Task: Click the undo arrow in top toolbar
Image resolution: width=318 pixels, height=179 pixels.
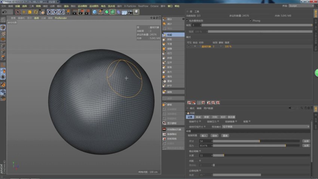Action: 4,12
